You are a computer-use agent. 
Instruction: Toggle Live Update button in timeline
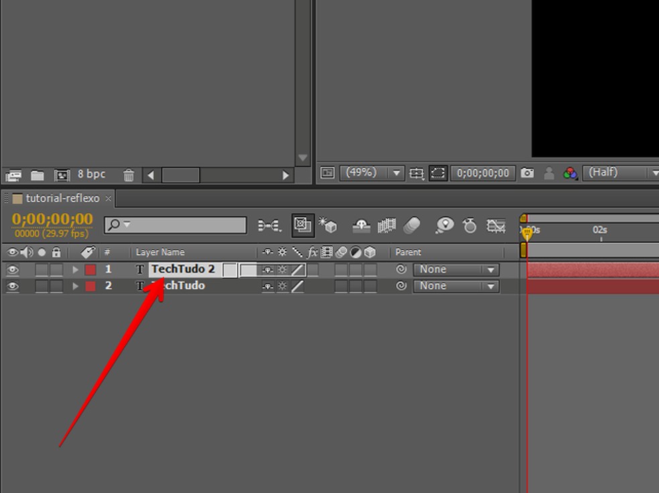[303, 225]
